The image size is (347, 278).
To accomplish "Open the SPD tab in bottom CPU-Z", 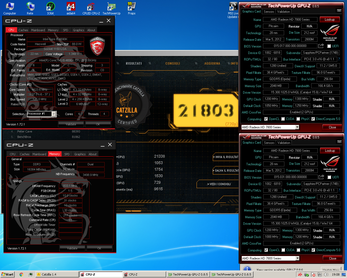I will [67, 154].
